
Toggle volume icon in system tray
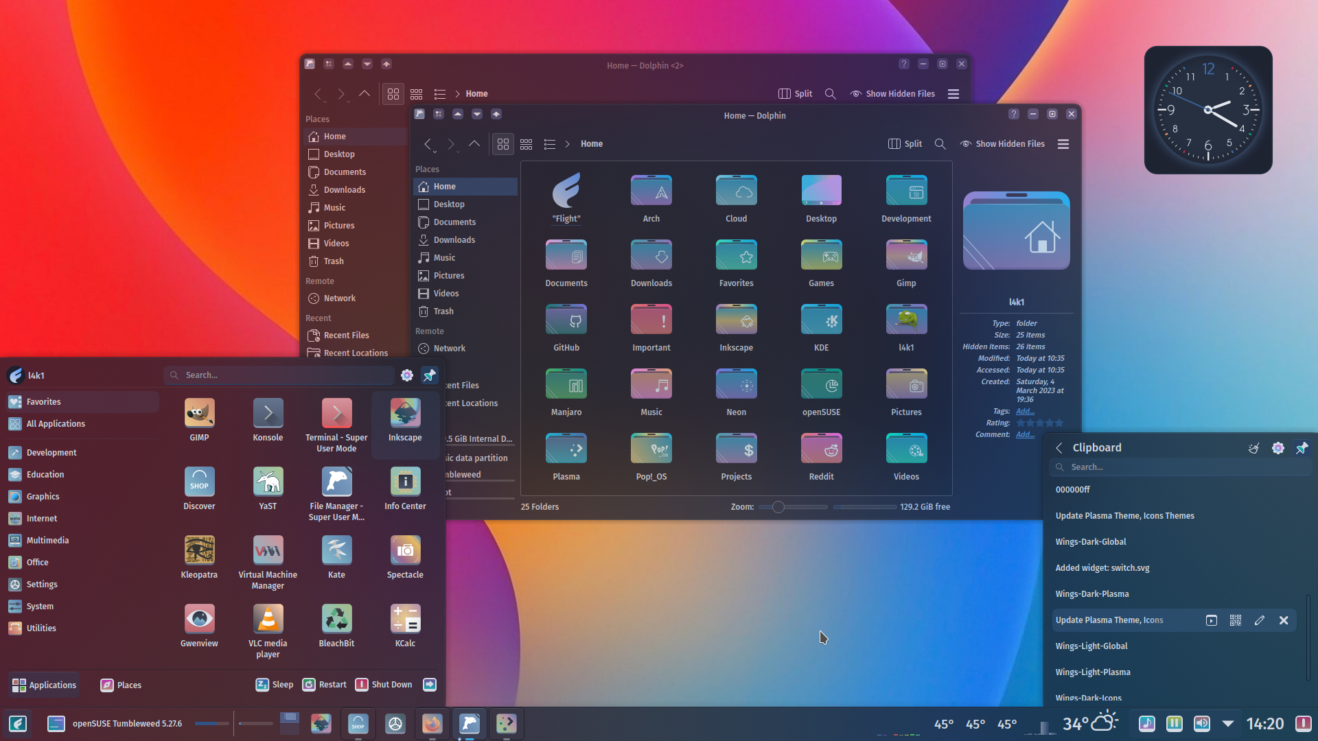coord(1202,724)
